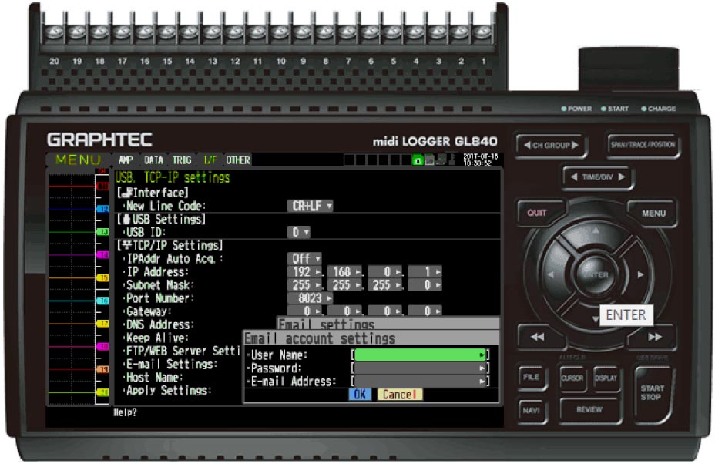Image resolution: width=715 pixels, height=464 pixels.
Task: Select Gateway last octet field
Action: pos(425,311)
